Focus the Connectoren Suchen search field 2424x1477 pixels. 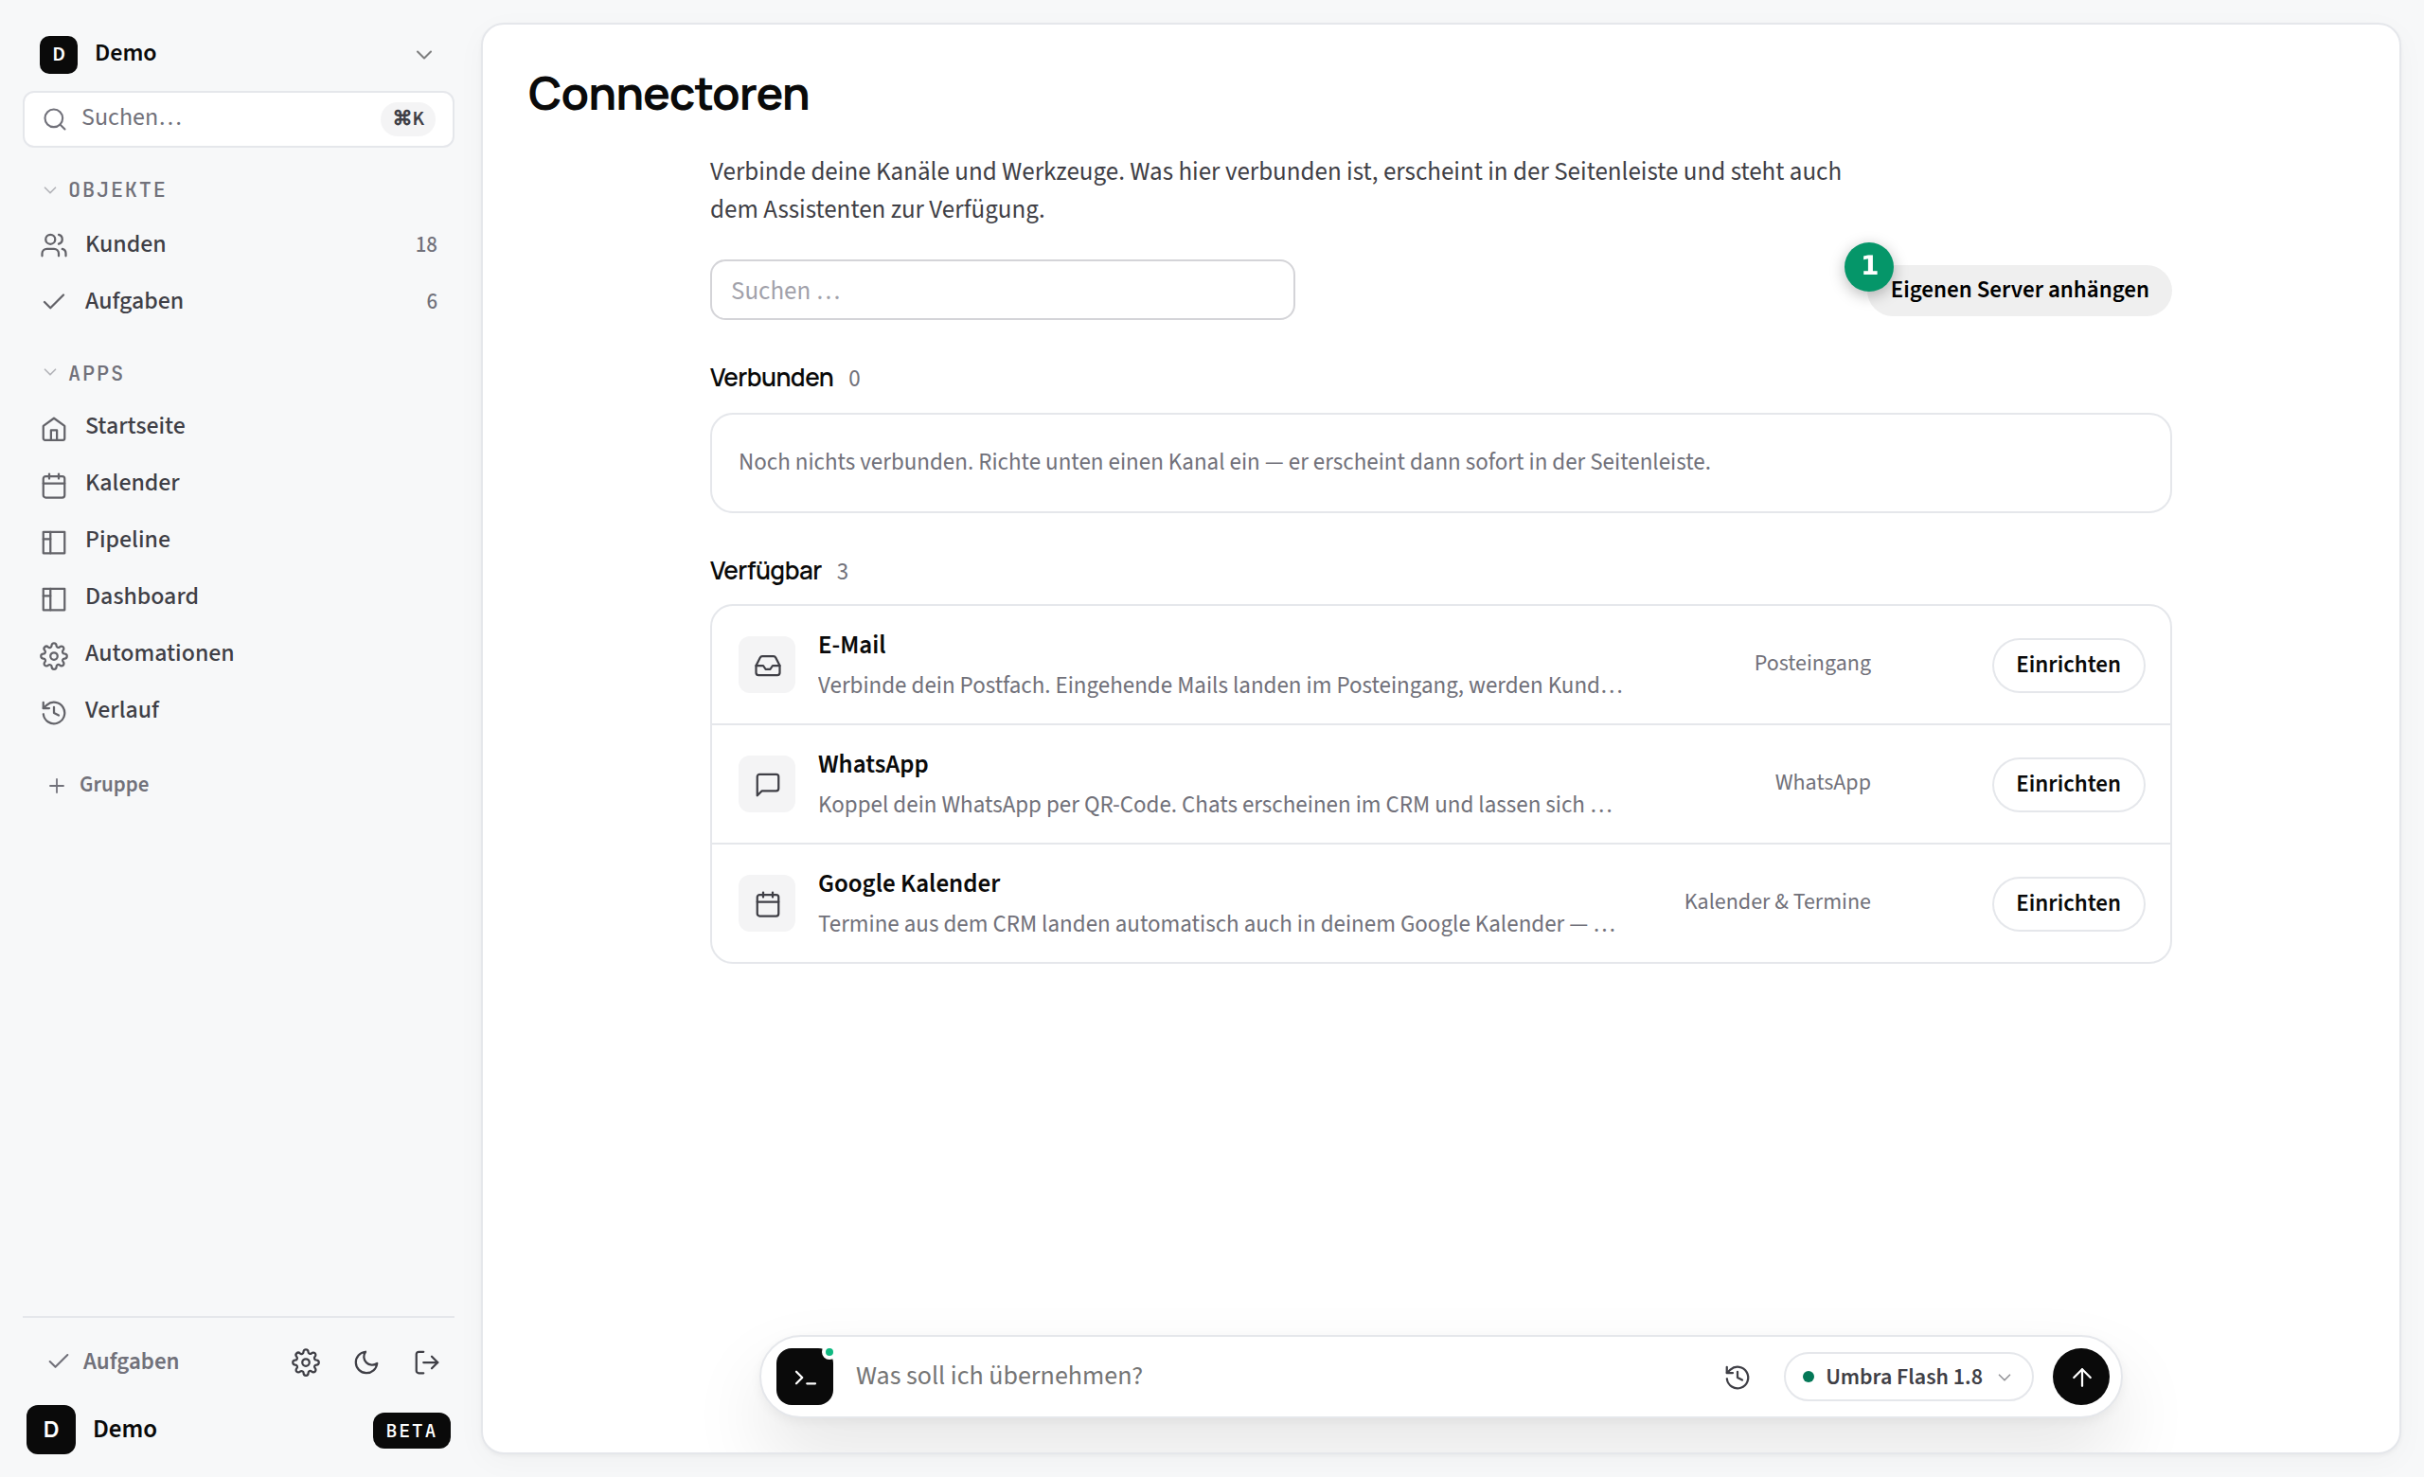(1003, 290)
